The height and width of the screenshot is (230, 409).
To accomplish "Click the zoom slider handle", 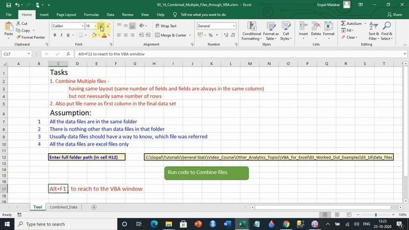I will 376,215.
